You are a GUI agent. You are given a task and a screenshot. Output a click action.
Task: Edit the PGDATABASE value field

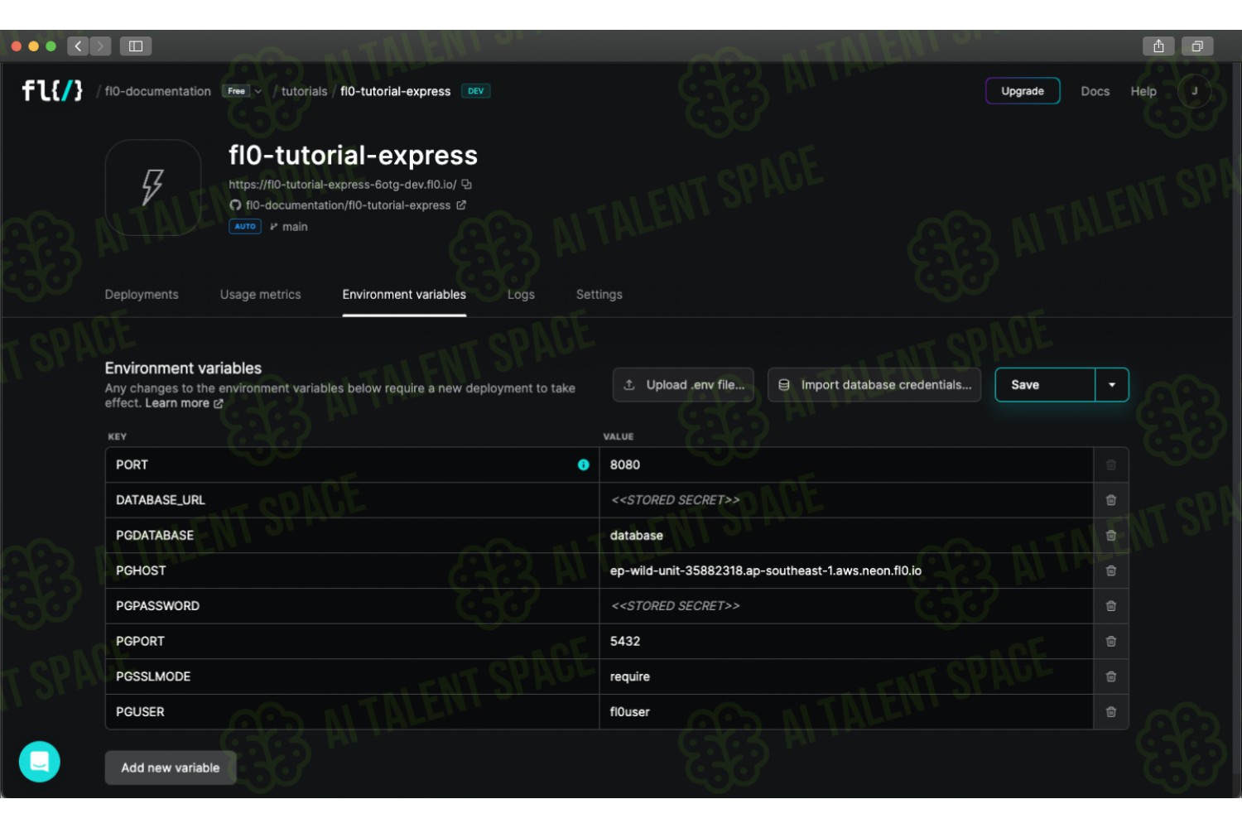pos(846,536)
